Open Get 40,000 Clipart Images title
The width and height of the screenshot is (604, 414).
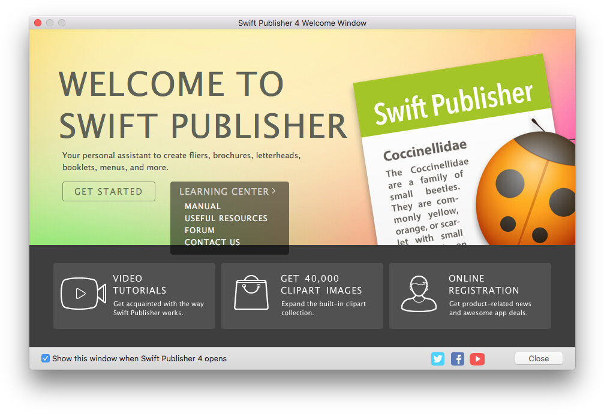coord(321,284)
